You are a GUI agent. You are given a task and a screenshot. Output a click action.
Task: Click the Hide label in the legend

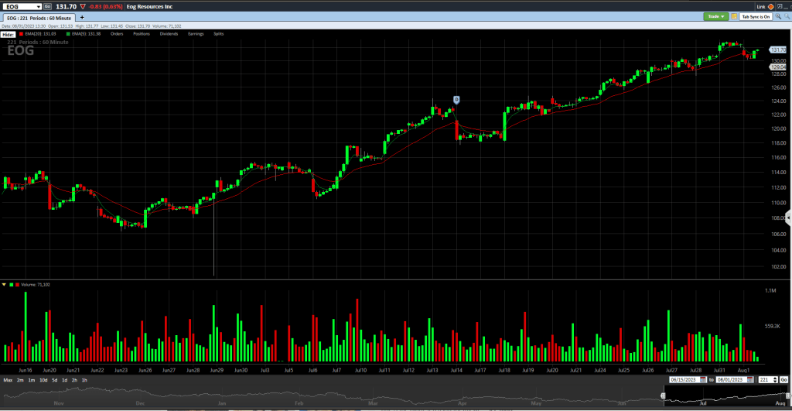[7, 34]
